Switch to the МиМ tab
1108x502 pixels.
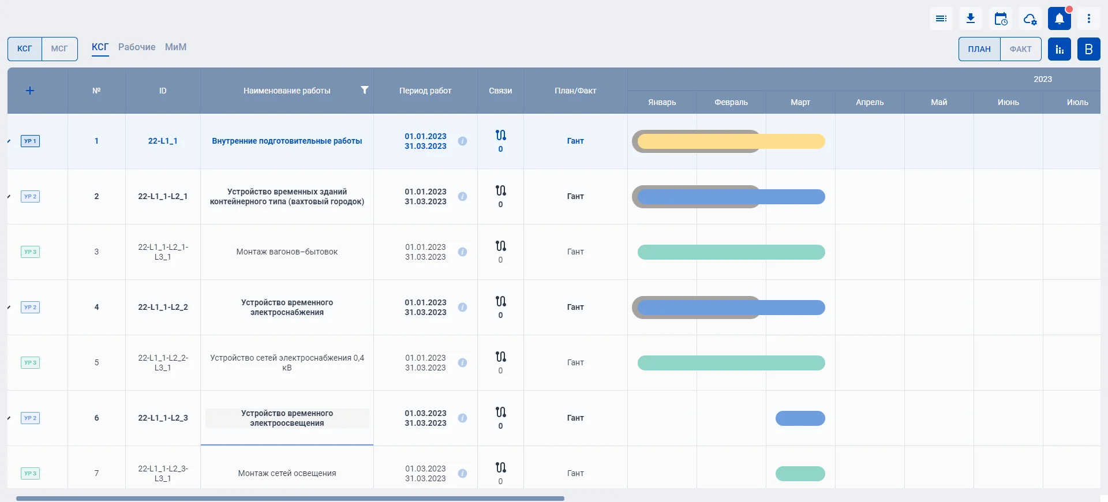click(x=175, y=47)
